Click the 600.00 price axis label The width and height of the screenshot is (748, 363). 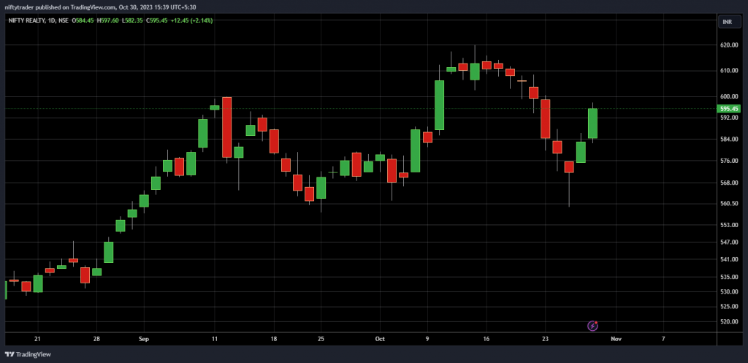click(x=730, y=96)
